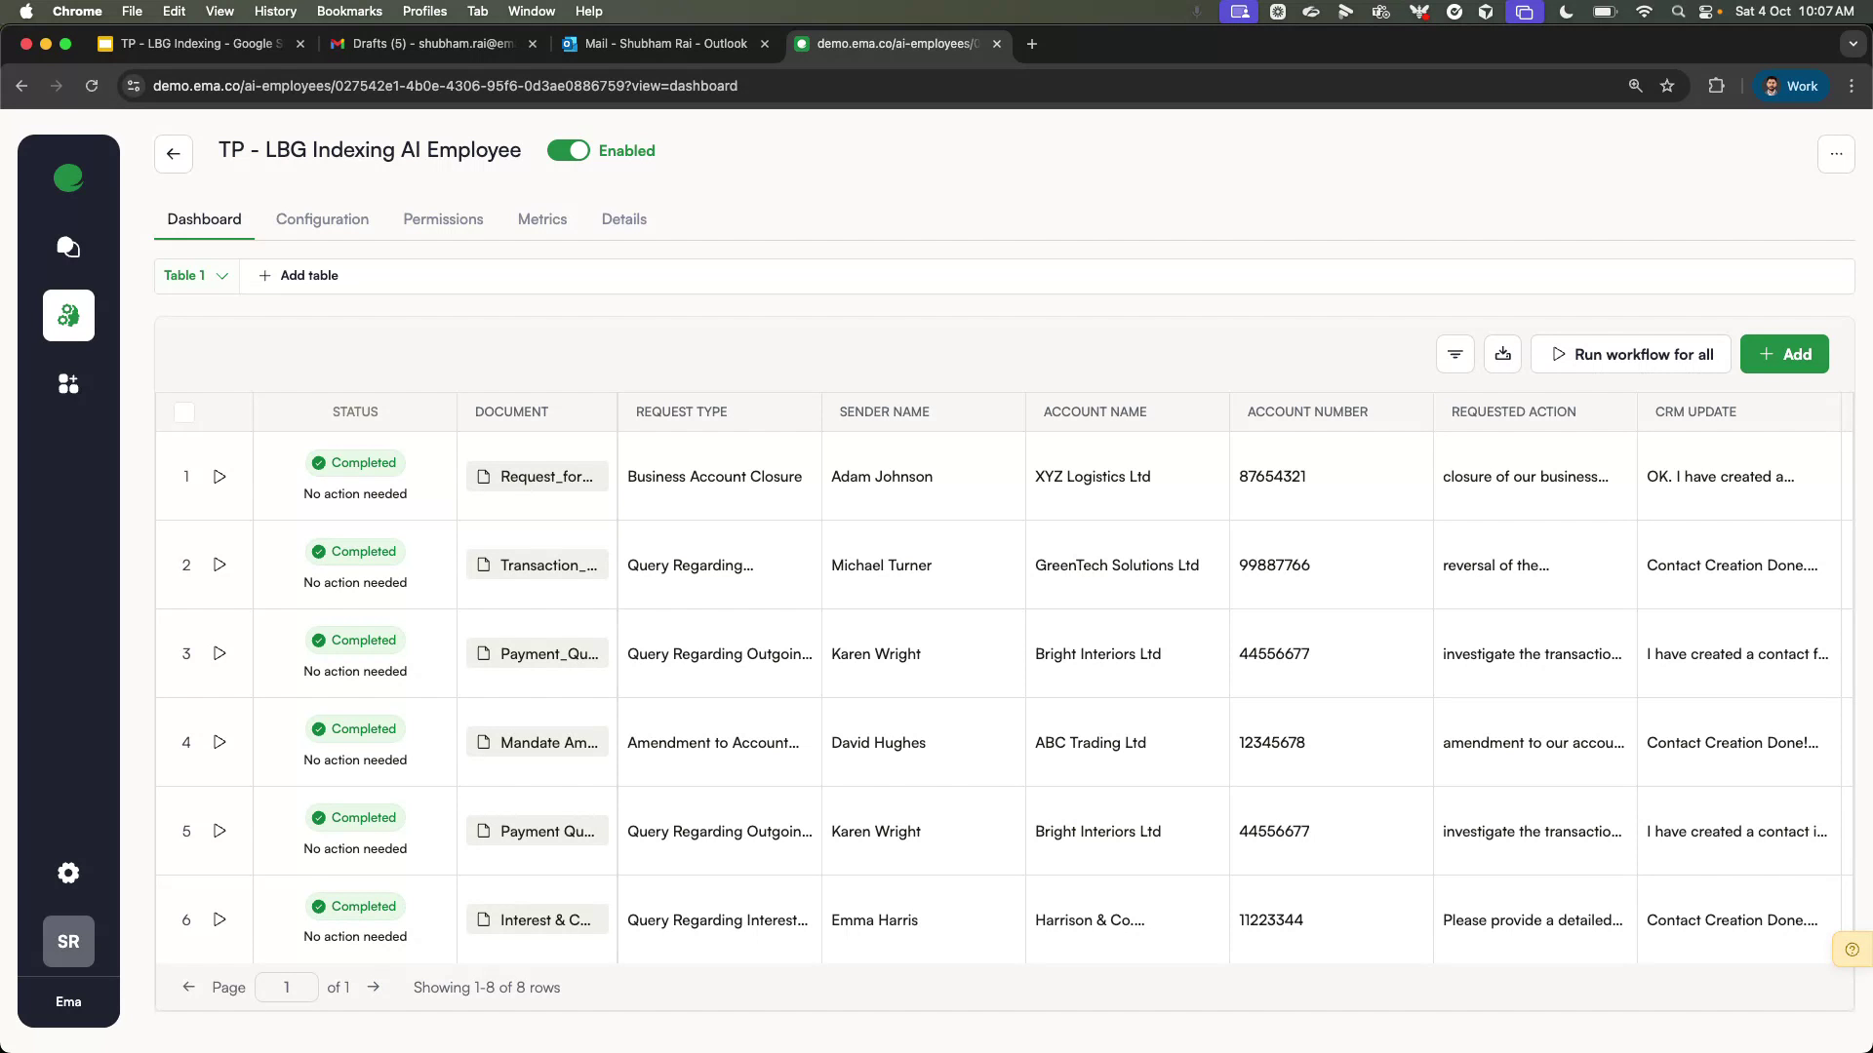The image size is (1873, 1053).
Task: Open the Bookmarks menu in the menu bar
Action: (349, 11)
